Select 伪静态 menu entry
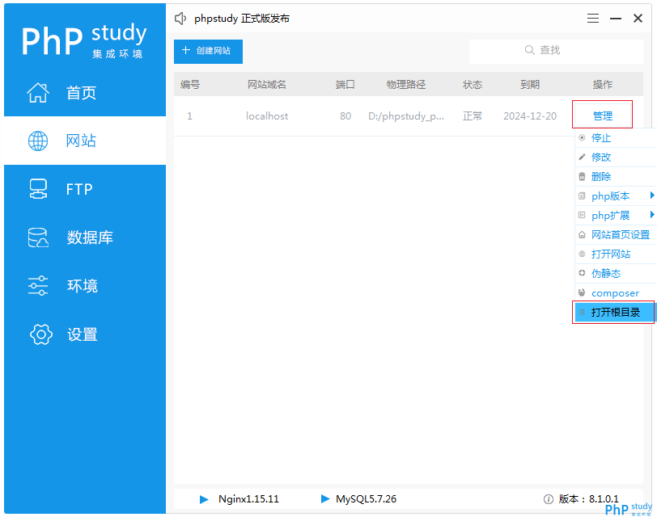Image resolution: width=657 pixels, height=517 pixels. tap(616, 274)
